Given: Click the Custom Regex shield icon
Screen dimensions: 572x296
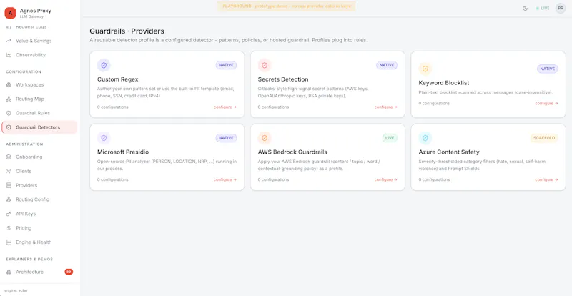Looking at the screenshot, I should point(104,65).
